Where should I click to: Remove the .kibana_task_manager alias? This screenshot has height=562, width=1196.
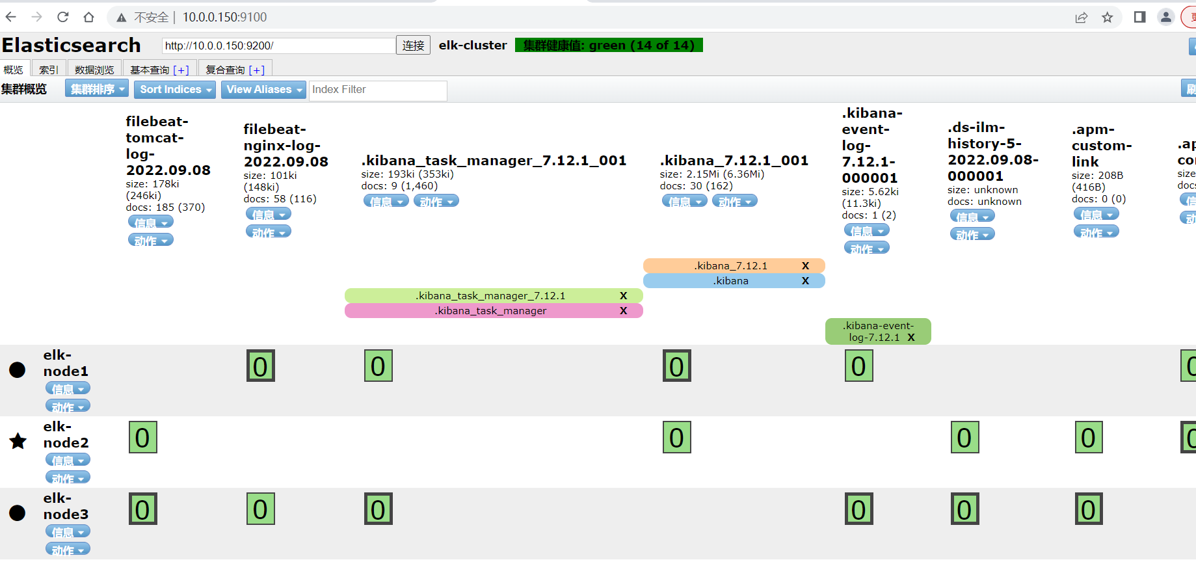[623, 310]
